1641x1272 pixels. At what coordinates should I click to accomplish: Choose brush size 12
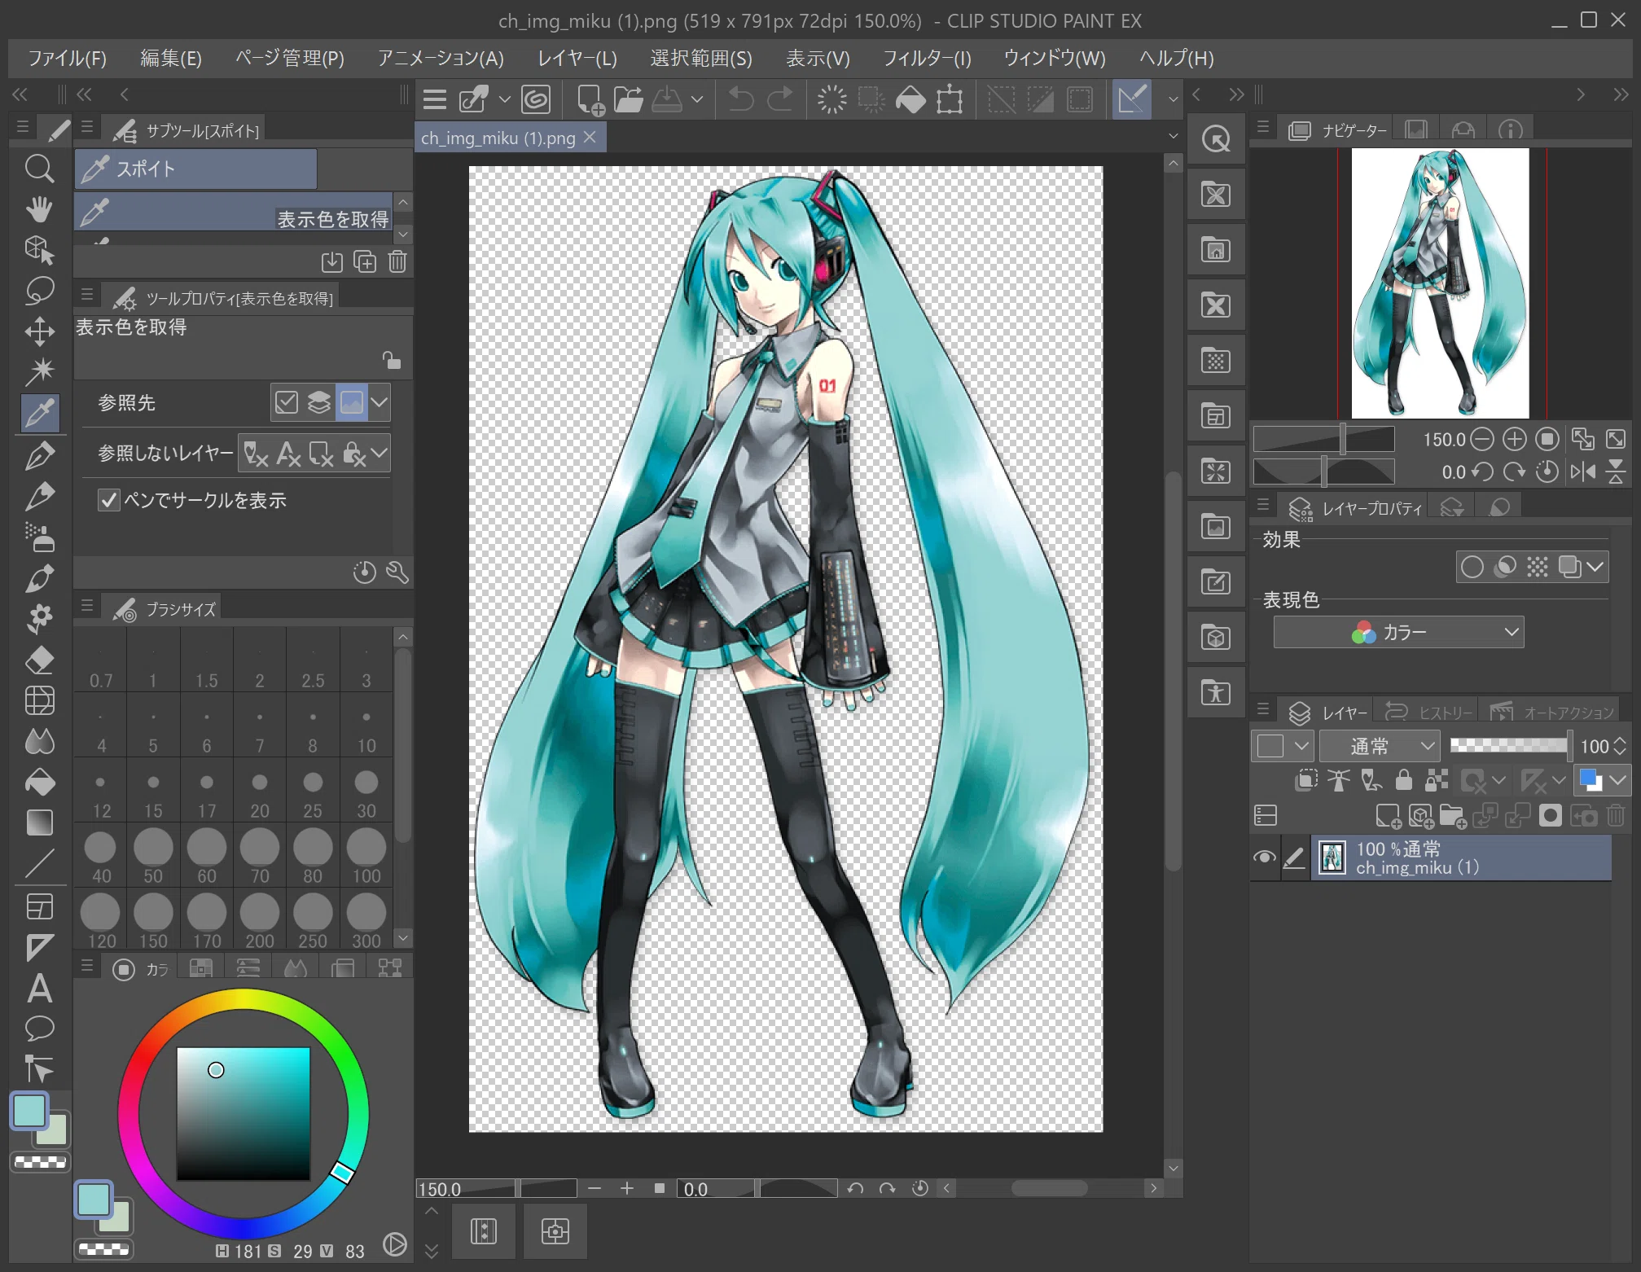click(101, 790)
